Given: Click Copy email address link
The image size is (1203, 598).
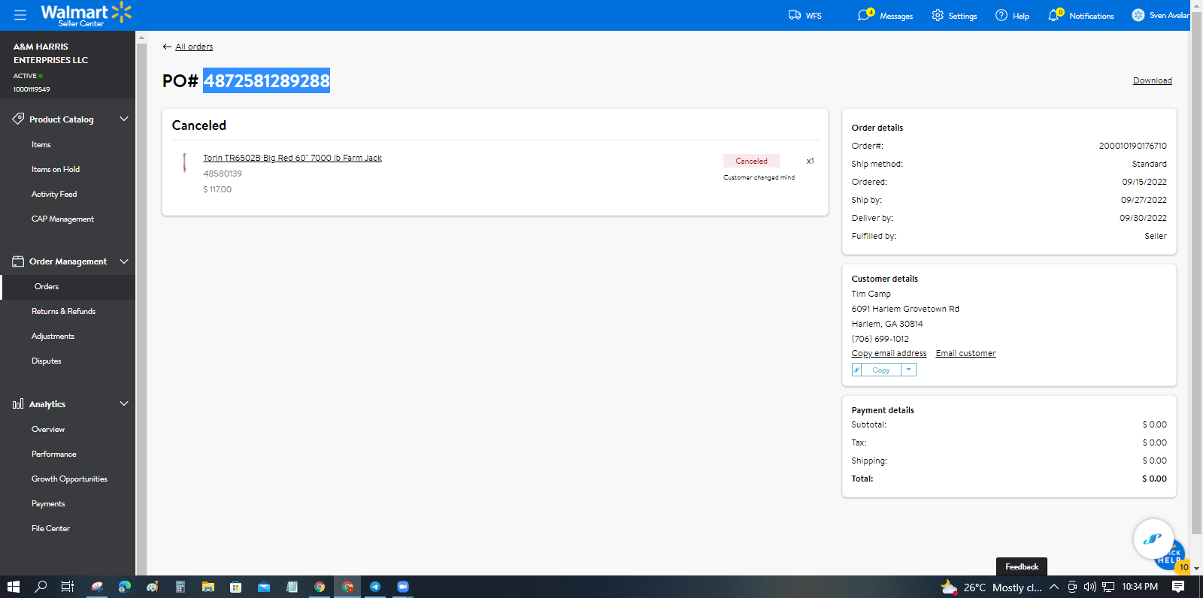Looking at the screenshot, I should 889,353.
